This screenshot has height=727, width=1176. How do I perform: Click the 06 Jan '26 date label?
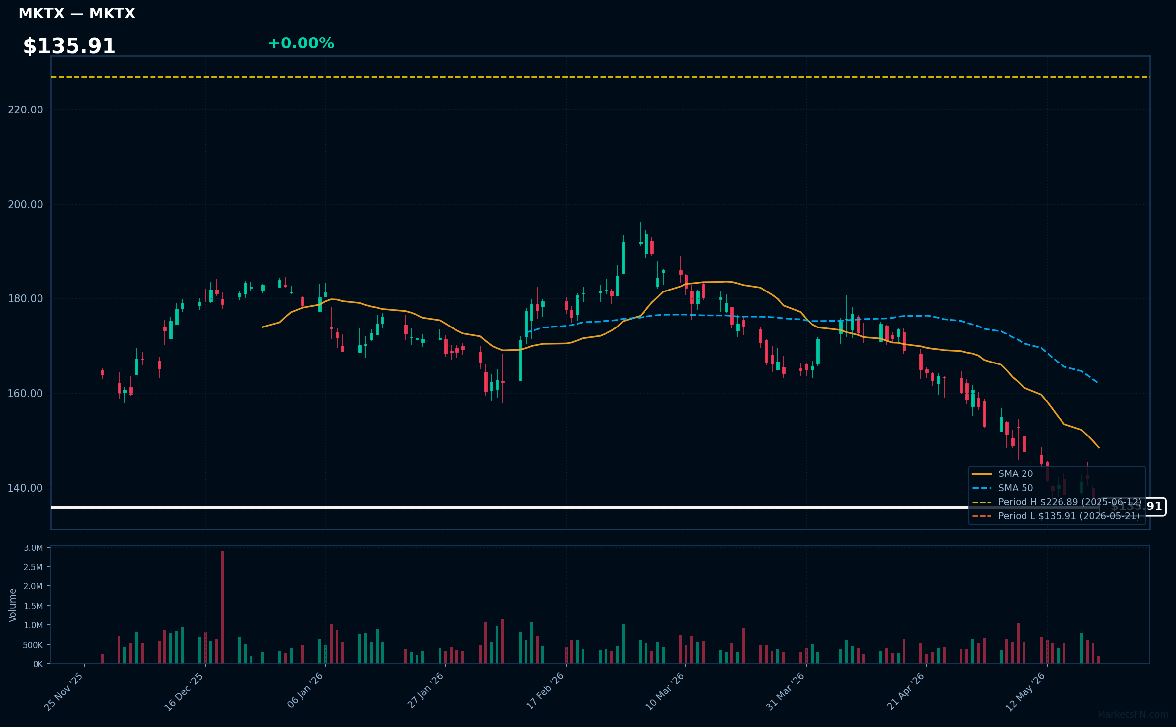[x=305, y=691]
